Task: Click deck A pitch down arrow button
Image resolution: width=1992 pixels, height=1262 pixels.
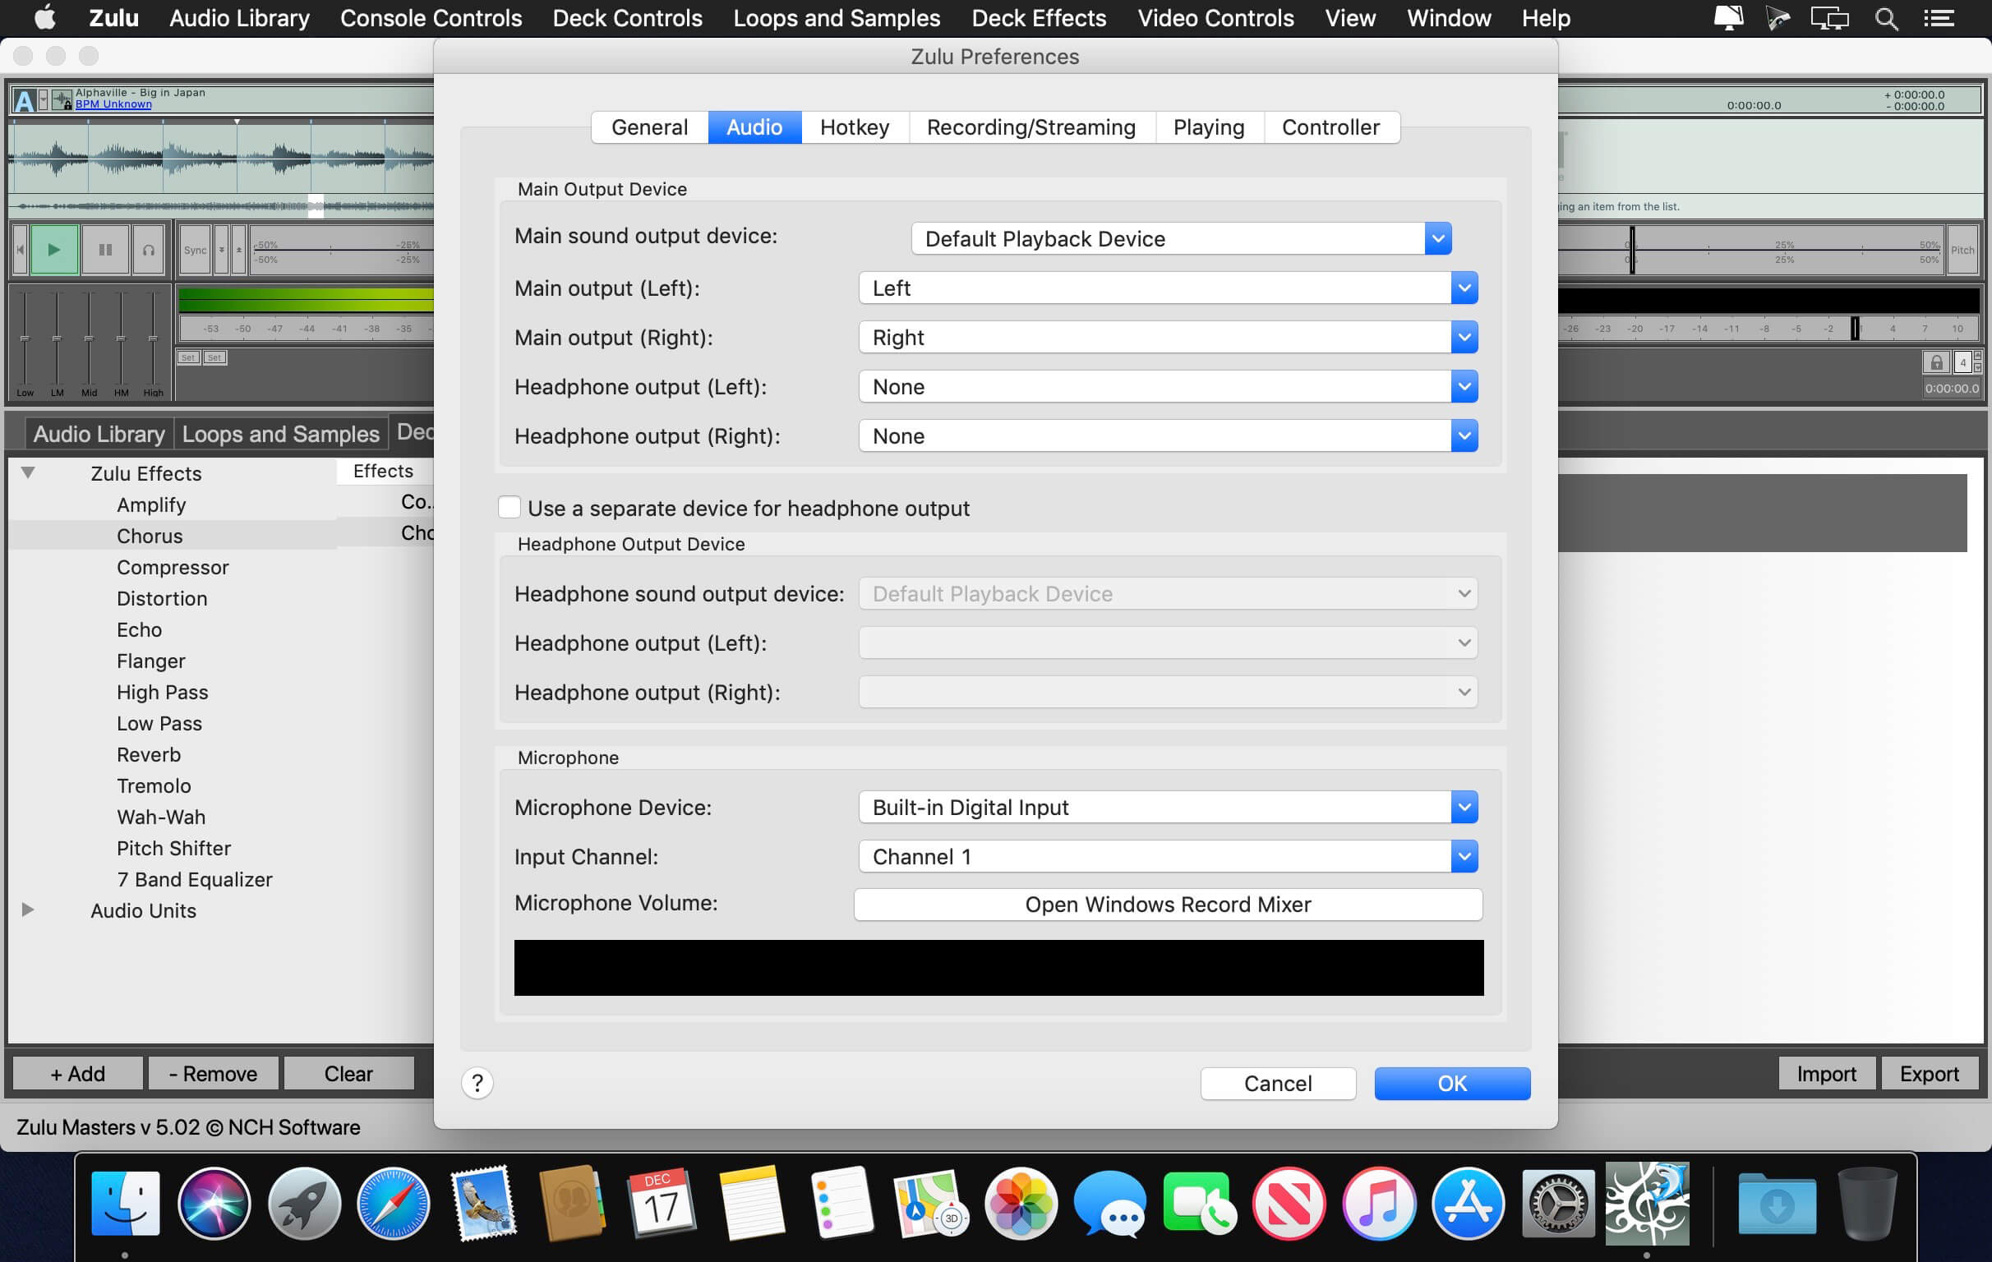Action: tap(221, 249)
